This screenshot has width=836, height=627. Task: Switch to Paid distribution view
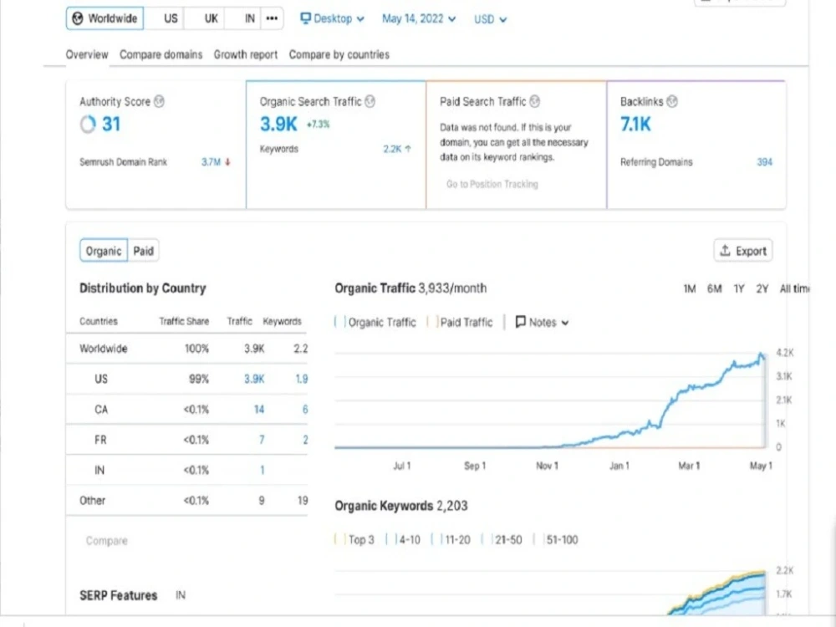(x=144, y=251)
